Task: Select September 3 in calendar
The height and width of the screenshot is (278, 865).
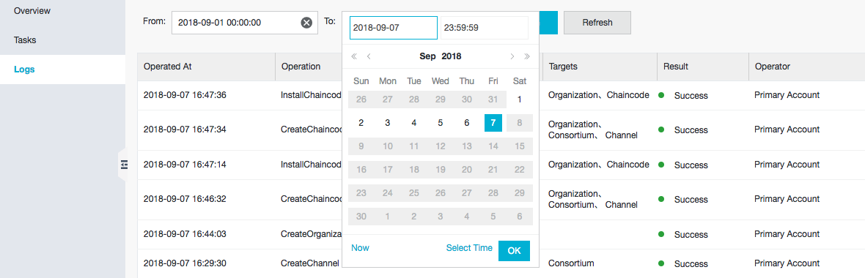Action: [x=388, y=123]
